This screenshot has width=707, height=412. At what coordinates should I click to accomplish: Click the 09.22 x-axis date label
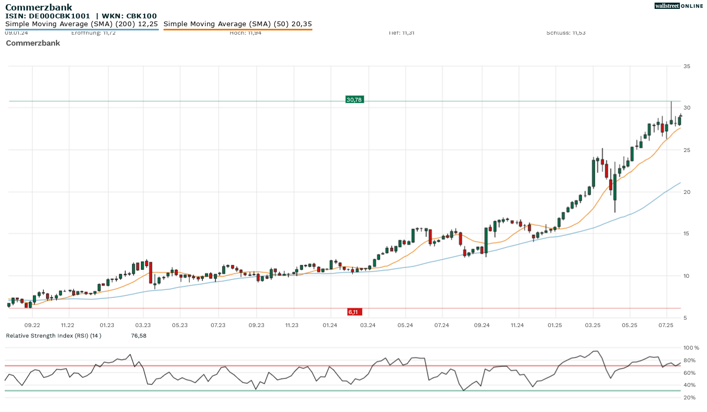click(32, 326)
